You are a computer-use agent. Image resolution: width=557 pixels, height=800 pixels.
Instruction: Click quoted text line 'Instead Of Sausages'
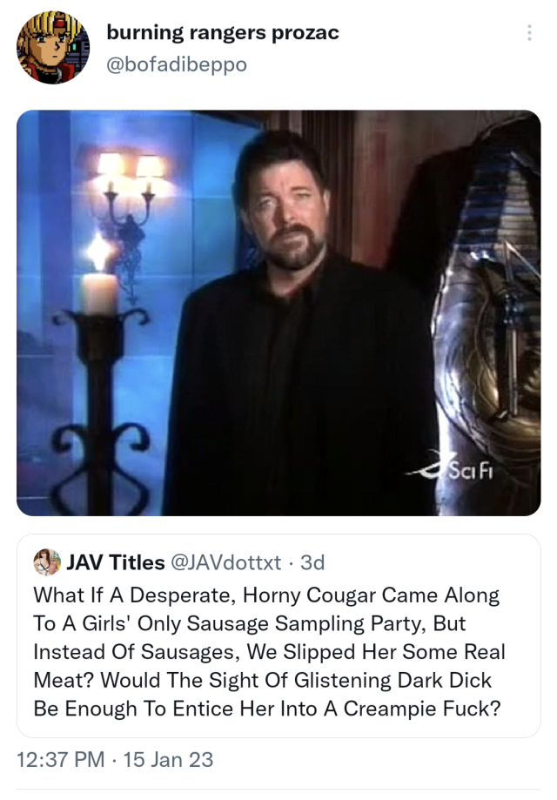point(269,652)
